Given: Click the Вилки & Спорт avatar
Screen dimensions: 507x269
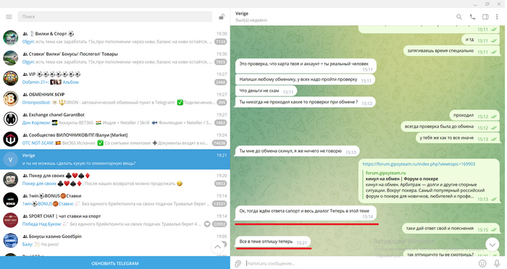Looking at the screenshot, I should [x=11, y=38].
